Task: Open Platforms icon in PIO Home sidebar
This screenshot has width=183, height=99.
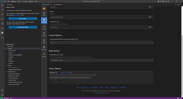Action: 44,48
